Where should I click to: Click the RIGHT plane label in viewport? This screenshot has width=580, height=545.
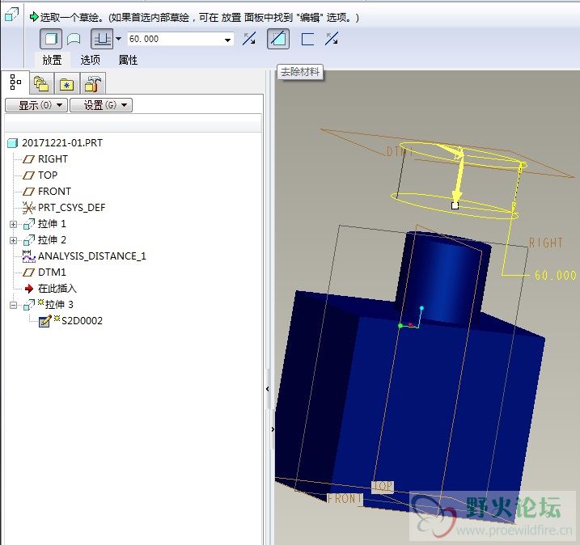[x=545, y=243]
